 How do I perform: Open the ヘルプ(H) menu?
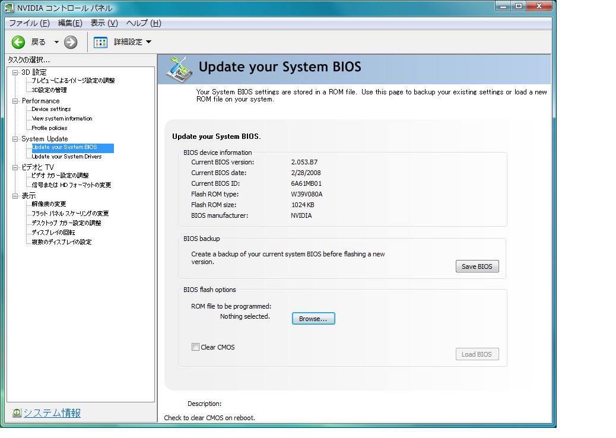[143, 23]
